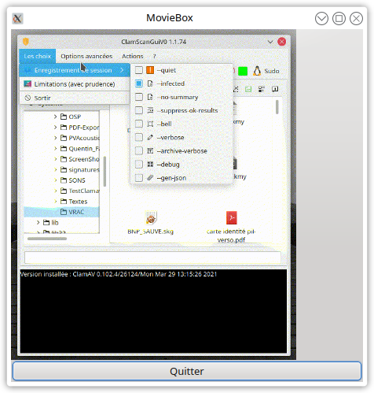Expand the lib folder
The width and height of the screenshot is (374, 393).
(38, 223)
